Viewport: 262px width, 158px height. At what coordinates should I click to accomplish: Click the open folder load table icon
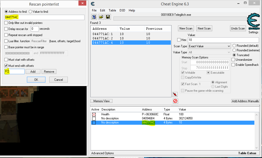pos(101,17)
